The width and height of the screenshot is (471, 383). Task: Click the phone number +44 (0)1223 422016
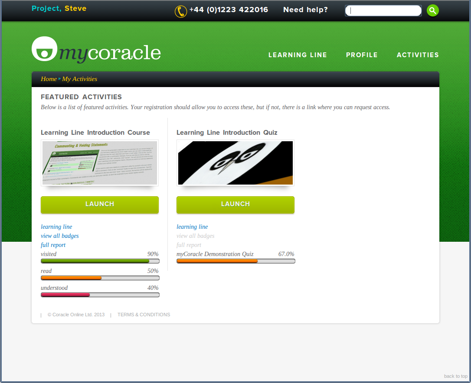pos(229,10)
